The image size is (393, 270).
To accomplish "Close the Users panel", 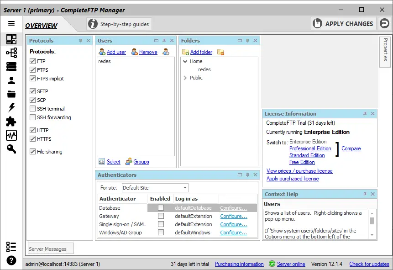I will (172, 40).
